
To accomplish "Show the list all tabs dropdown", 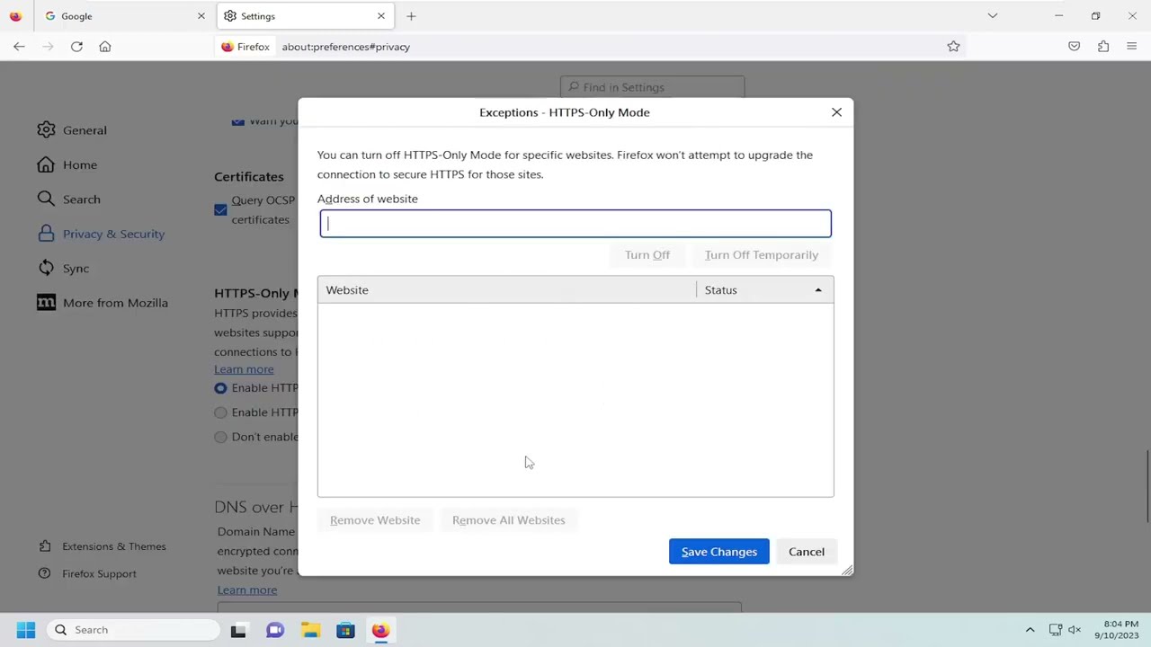I will 993,16.
